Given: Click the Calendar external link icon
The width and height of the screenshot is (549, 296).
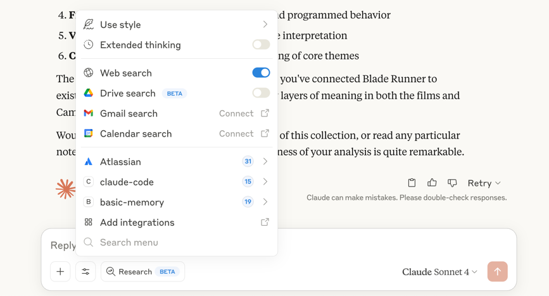Looking at the screenshot, I should [265, 133].
